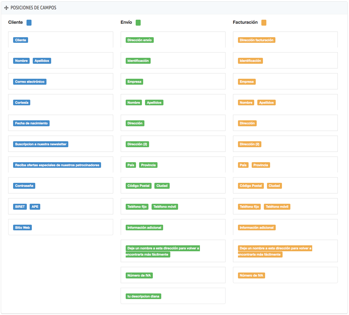This screenshot has width=349, height=315.
Task: Select the blue Correo electrónico field tag
Action: tap(30, 82)
